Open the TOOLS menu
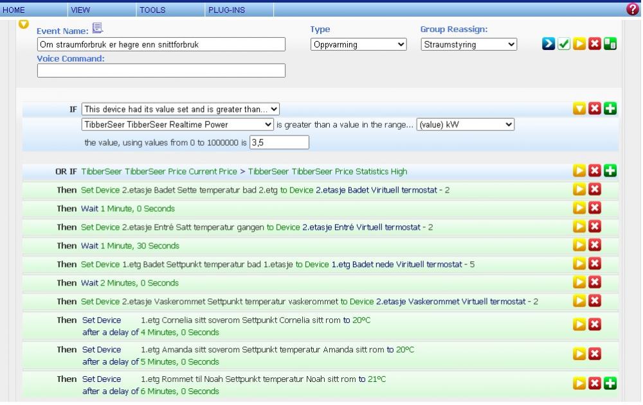The width and height of the screenshot is (643, 405). pyautogui.click(x=152, y=10)
